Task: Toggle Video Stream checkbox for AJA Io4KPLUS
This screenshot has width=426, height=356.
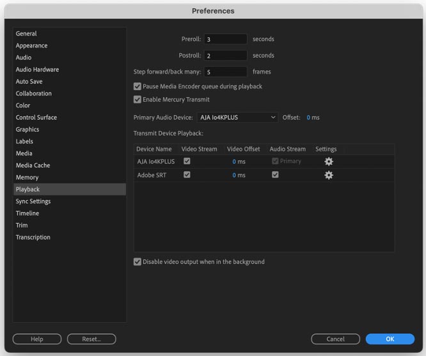Action: (x=187, y=161)
